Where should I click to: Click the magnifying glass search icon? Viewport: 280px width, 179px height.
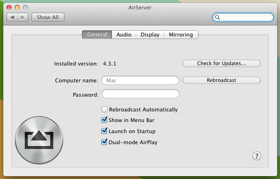click(217, 17)
